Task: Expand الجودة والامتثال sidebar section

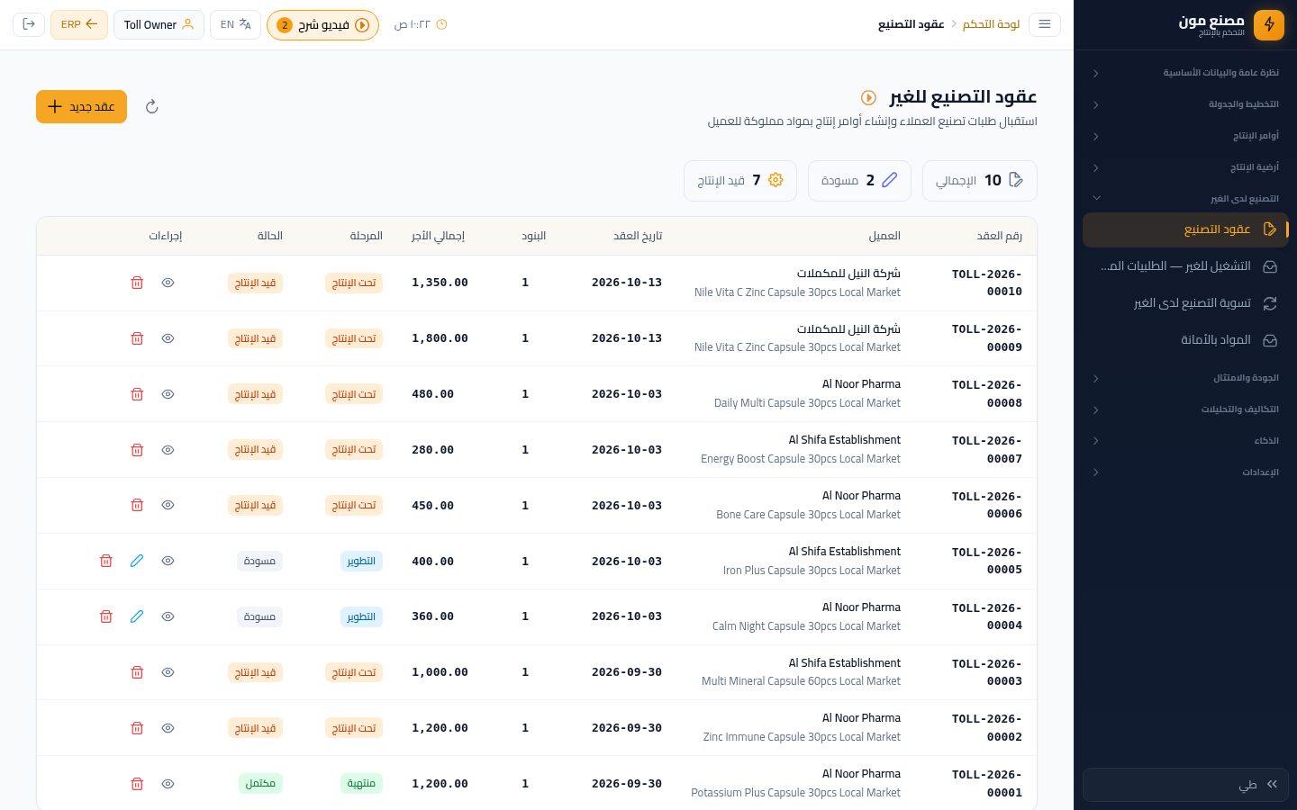Action: [1185, 378]
